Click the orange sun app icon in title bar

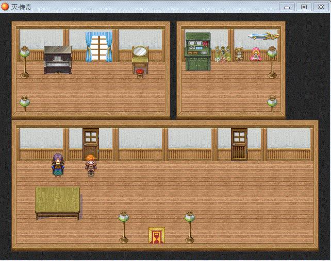point(5,7)
